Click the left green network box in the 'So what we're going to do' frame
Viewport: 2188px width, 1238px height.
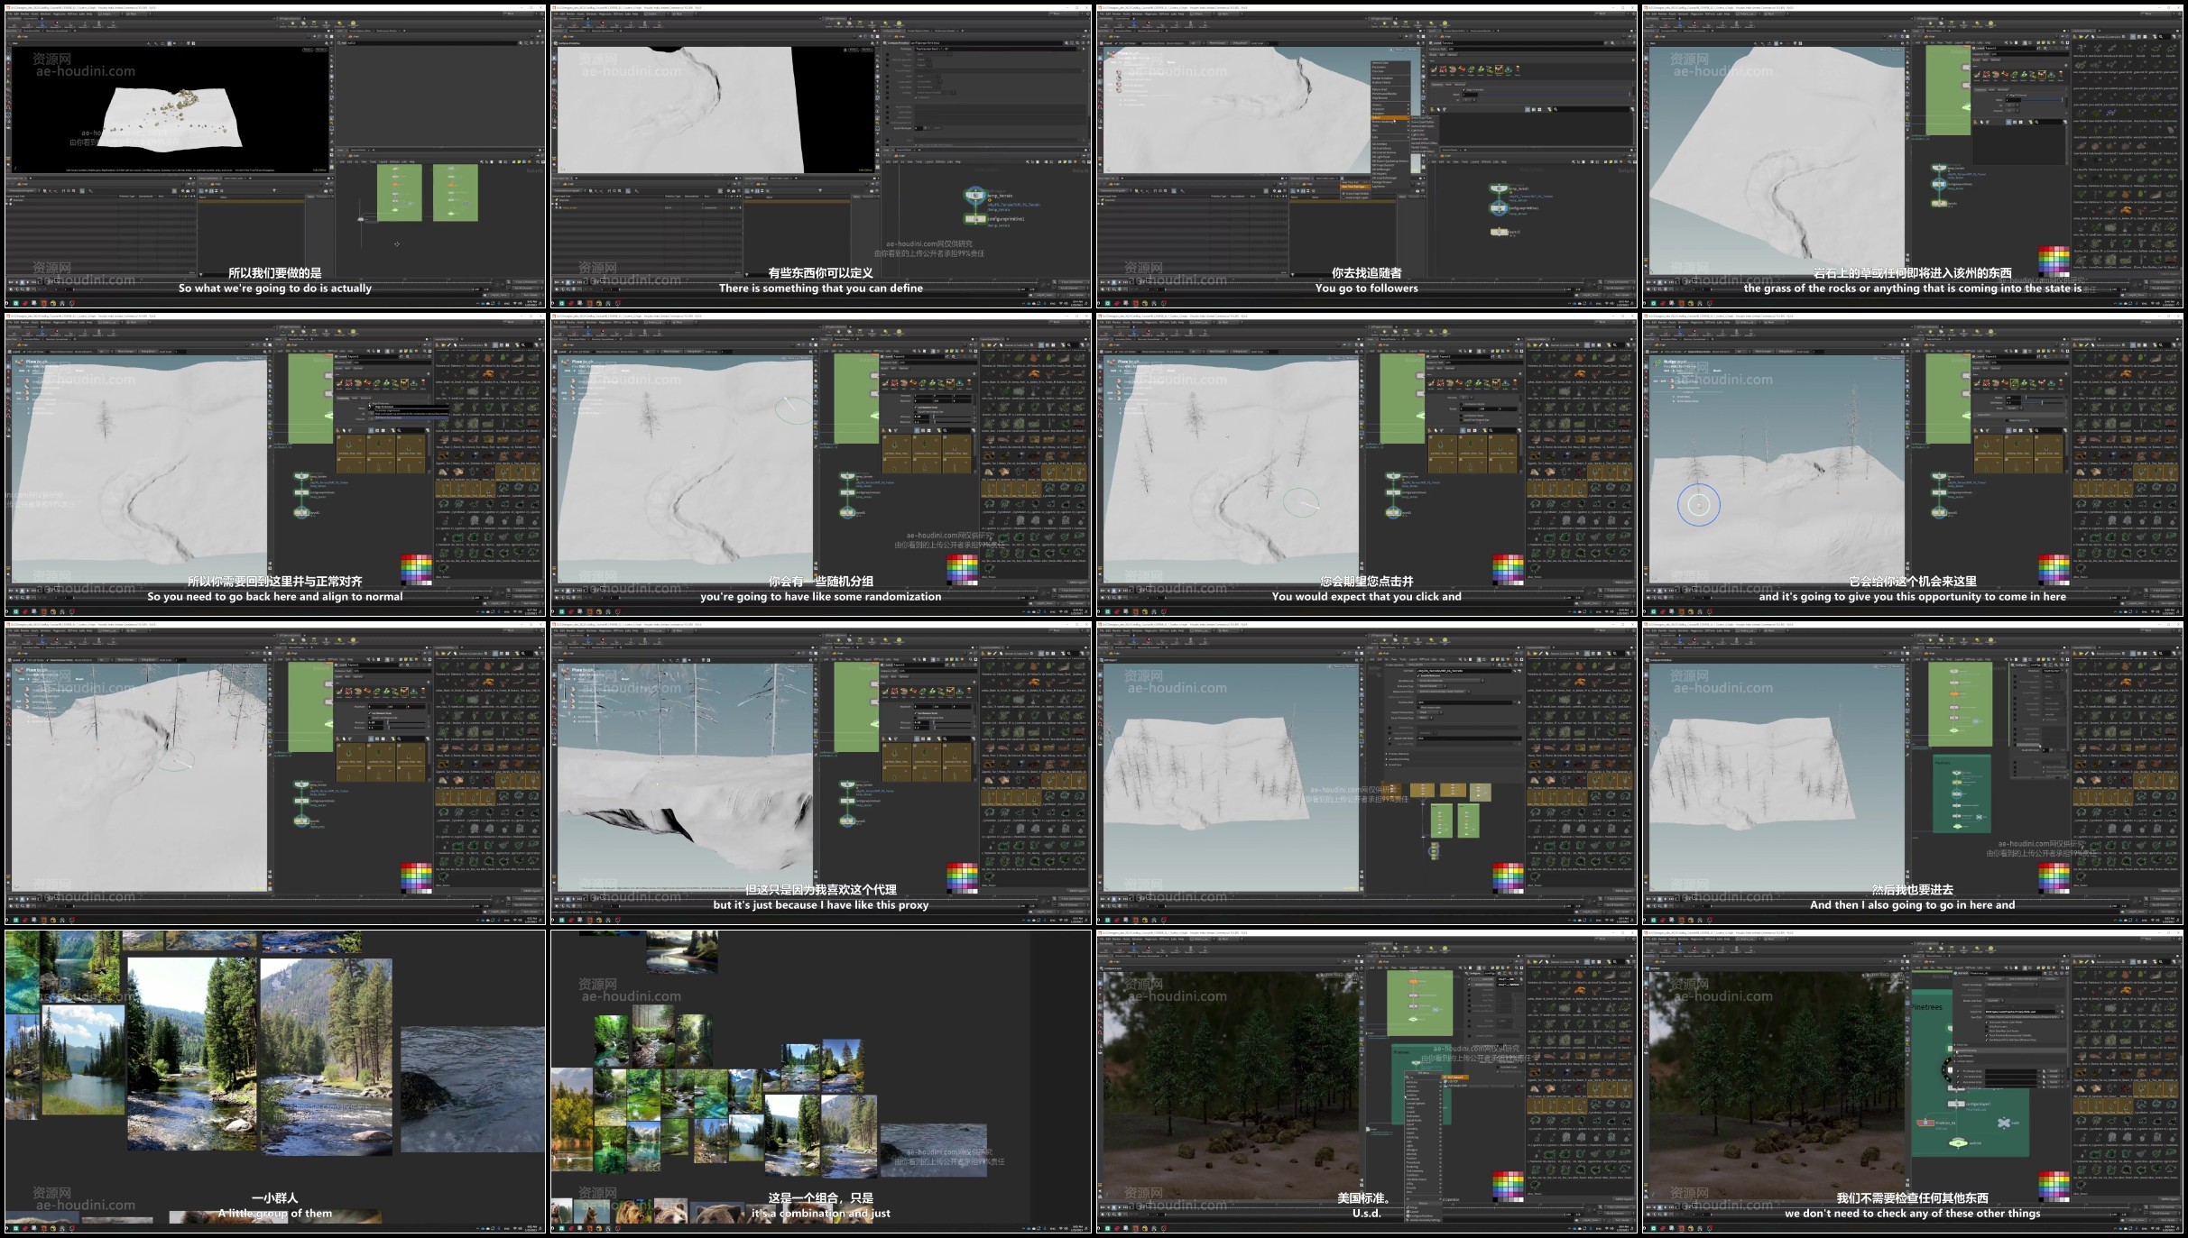coord(399,192)
